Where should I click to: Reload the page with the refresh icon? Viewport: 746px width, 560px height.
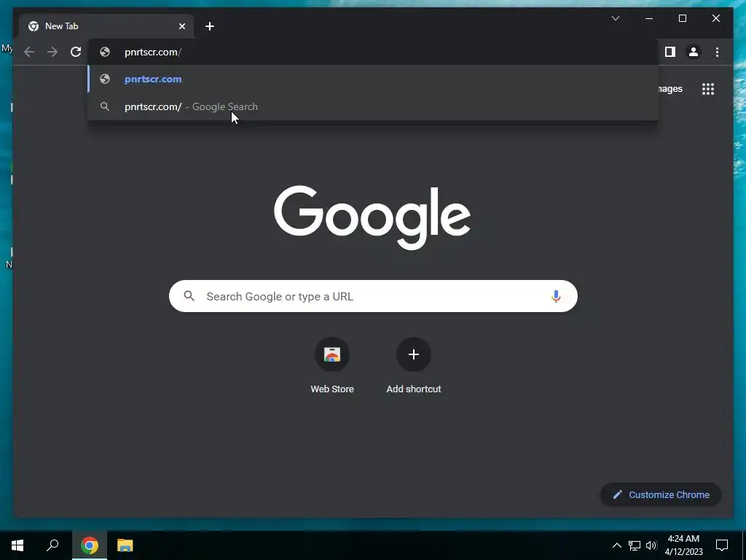(76, 52)
